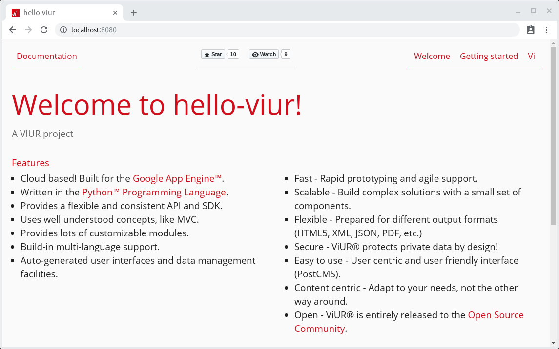Screen dimensions: 559x349
Task: Click 'Uses well understood concepts, like MVC.'
Action: 109,219
